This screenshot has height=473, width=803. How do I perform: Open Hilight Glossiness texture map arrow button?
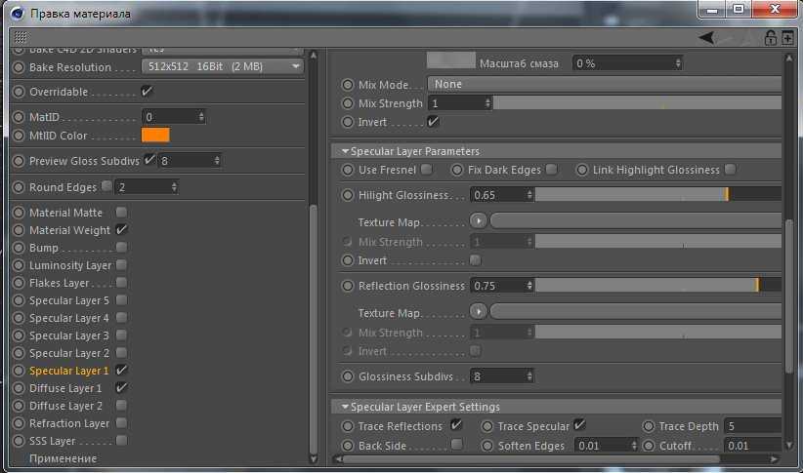coord(479,221)
